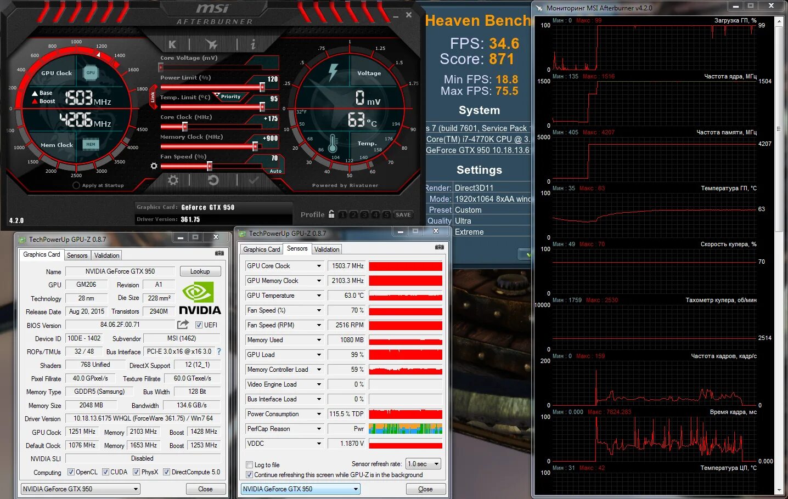Click the question mark beside Bus Interface
This screenshot has width=788, height=499.
tap(219, 351)
